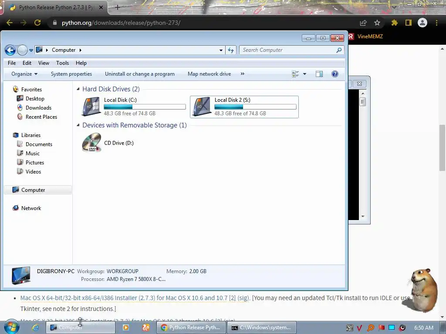
Task: Click the python.org URL bar
Action: coord(121,23)
